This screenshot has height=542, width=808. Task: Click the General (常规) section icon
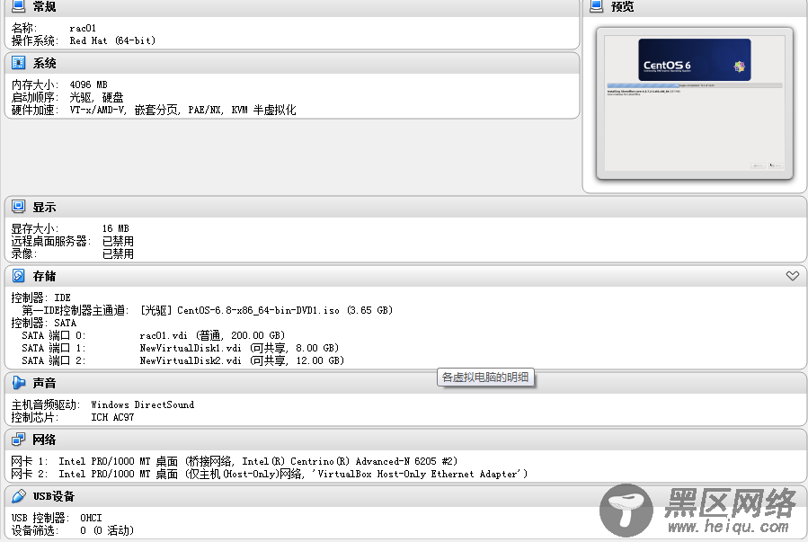(18, 5)
